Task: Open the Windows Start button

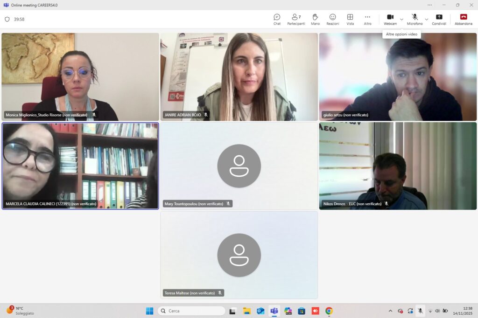Action: click(150, 311)
